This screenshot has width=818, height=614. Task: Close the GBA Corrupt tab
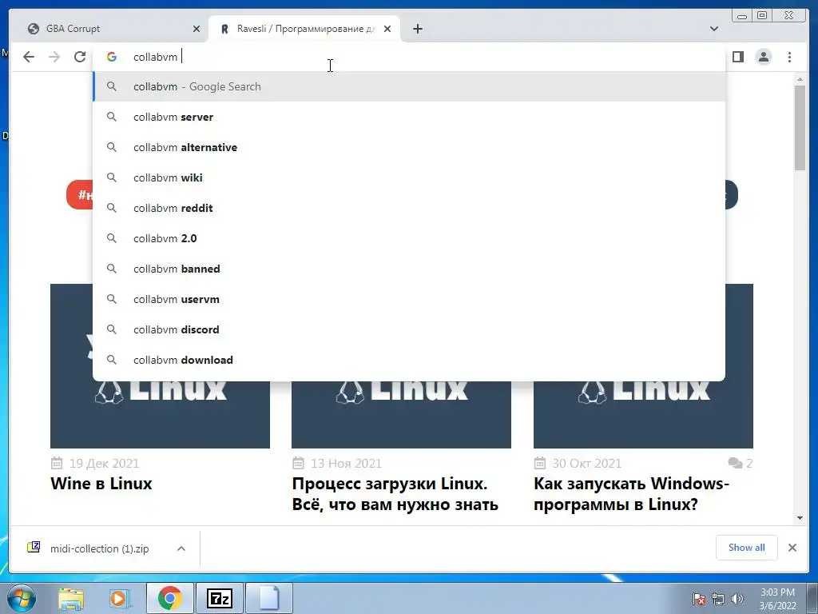(197, 29)
